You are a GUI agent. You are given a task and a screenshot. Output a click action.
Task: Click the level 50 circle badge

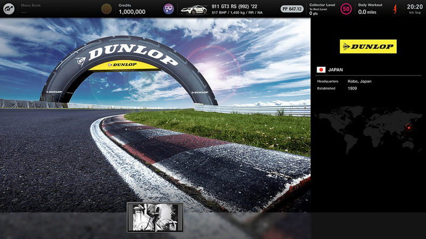[x=346, y=9]
